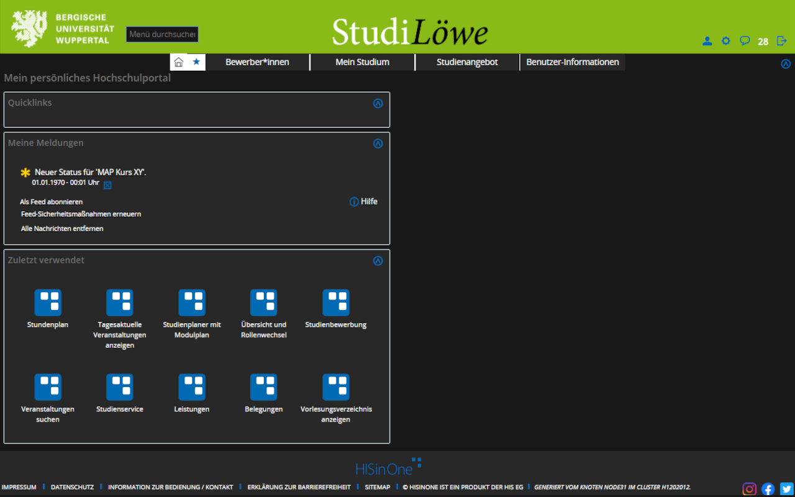The image size is (795, 497).
Task: Click the session timer number 28
Action: click(x=763, y=42)
